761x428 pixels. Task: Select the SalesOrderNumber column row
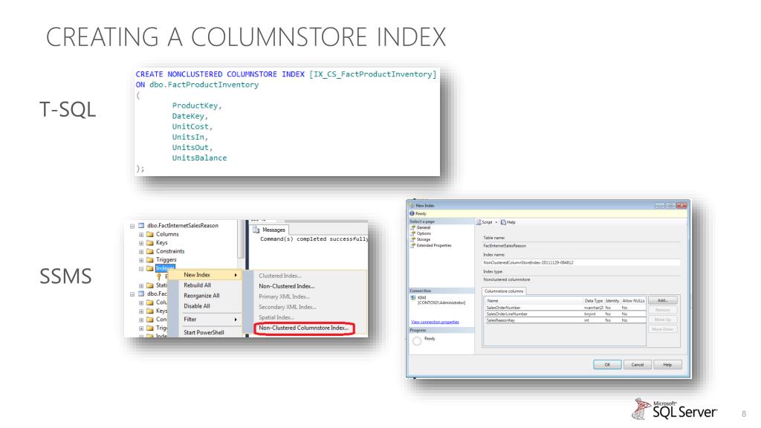pos(566,308)
